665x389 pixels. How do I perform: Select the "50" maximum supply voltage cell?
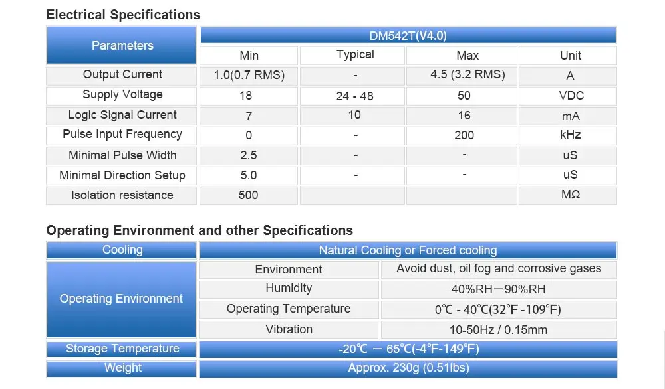click(462, 96)
